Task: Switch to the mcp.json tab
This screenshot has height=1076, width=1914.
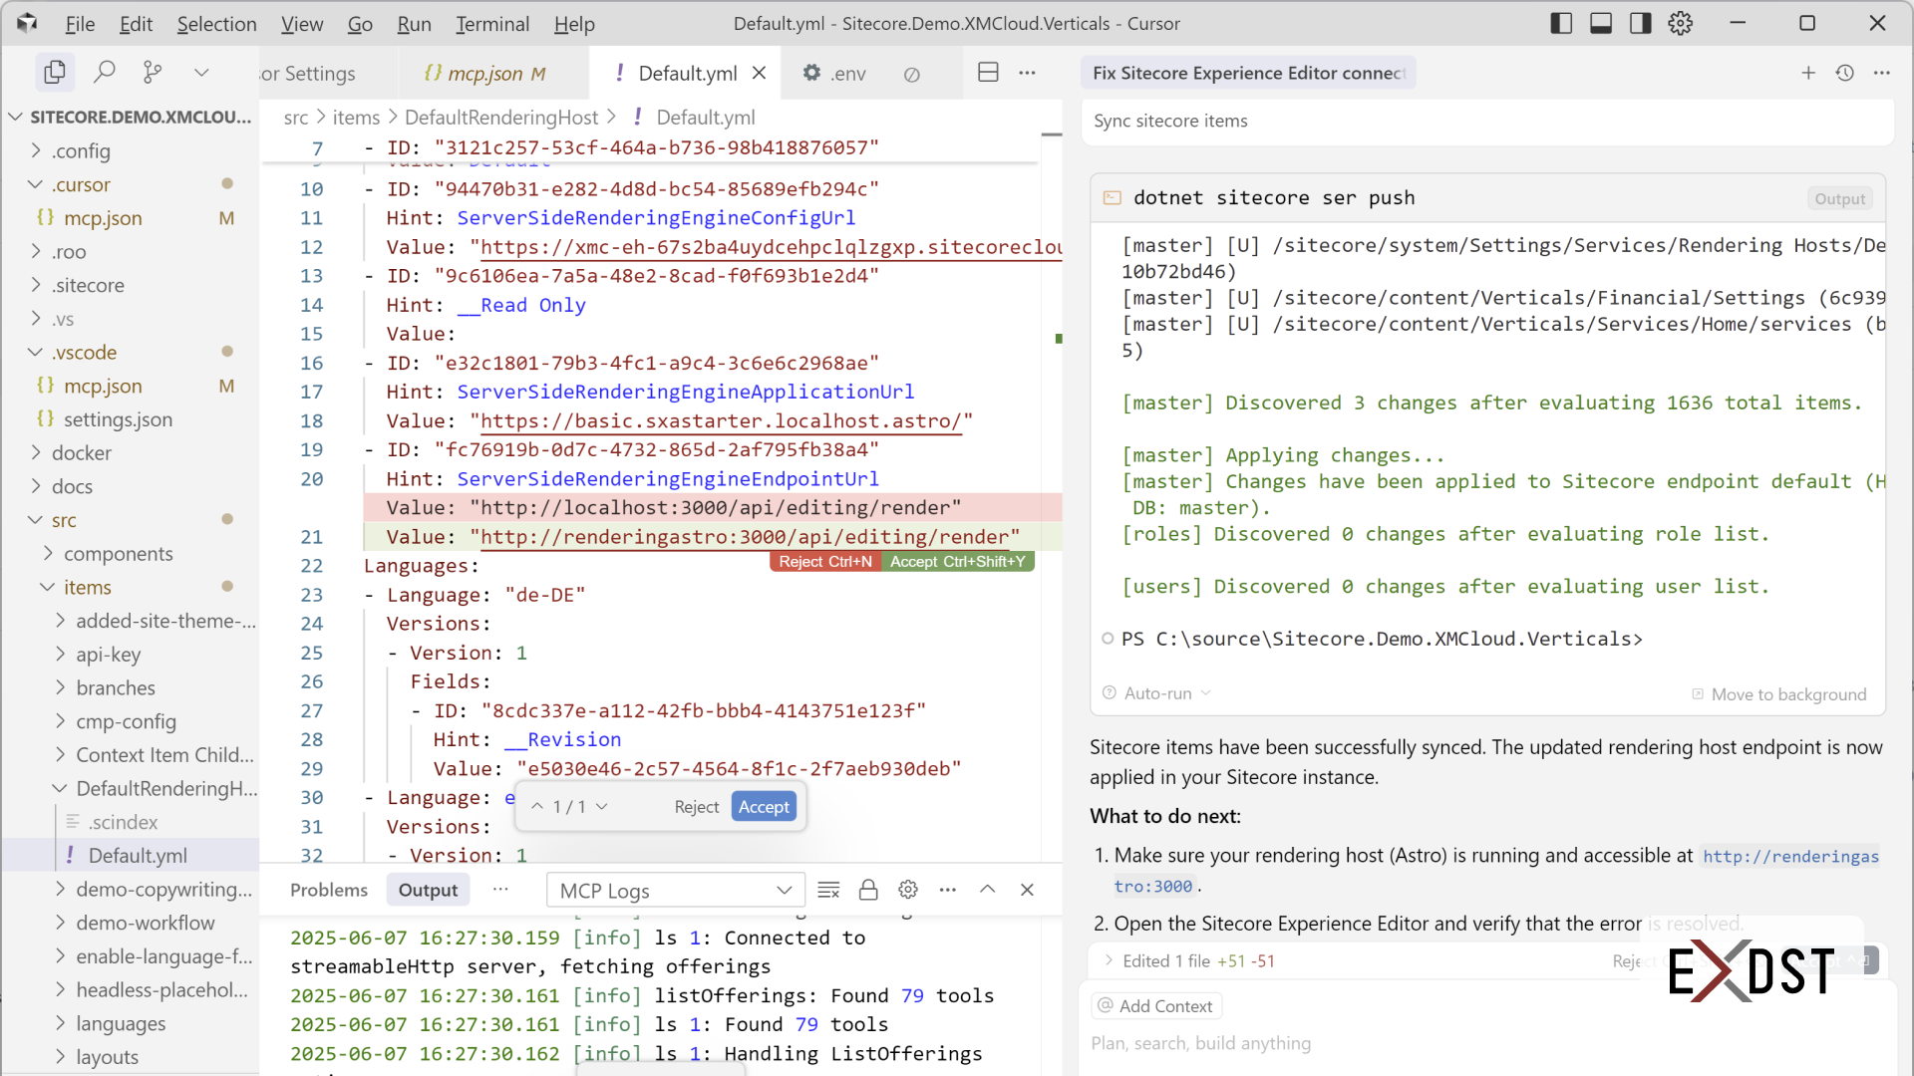Action: pos(485,73)
